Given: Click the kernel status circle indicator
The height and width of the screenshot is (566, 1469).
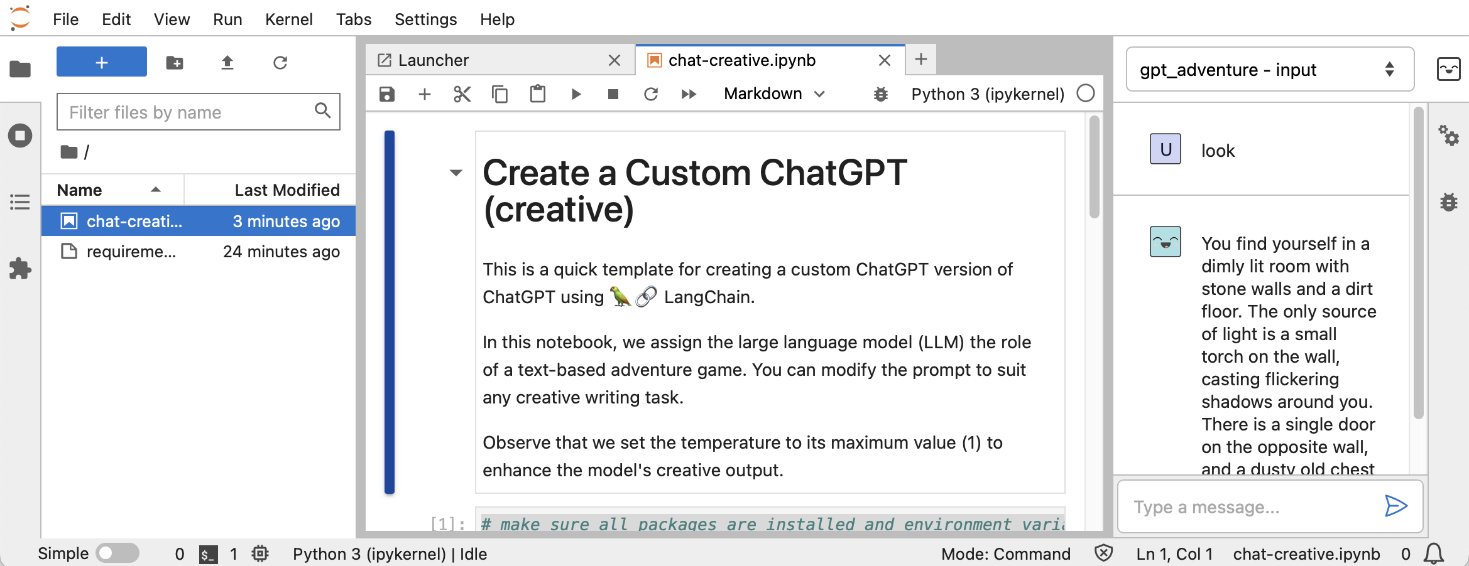Looking at the screenshot, I should (x=1085, y=93).
